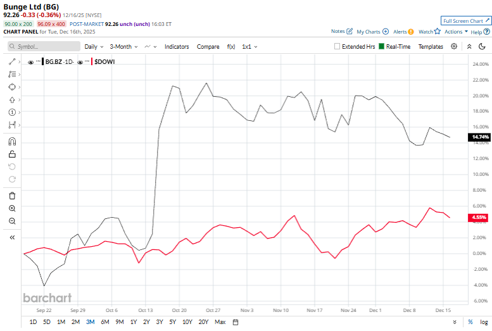The height and width of the screenshot is (331, 492).
Task: Open the 1x1 grid layout dropdown
Action: tap(249, 47)
